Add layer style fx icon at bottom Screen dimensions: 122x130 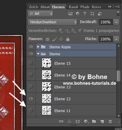tap(69, 121)
